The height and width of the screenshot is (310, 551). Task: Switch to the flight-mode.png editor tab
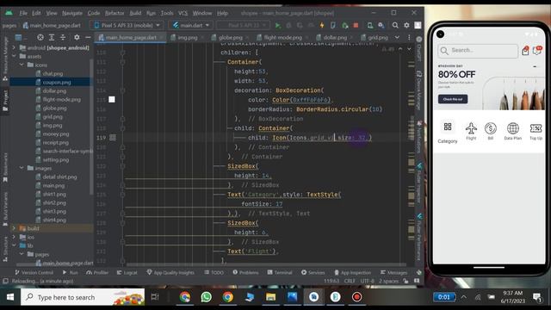pyautogui.click(x=280, y=37)
